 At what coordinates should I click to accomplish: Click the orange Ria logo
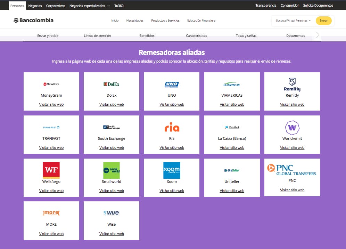(x=172, y=127)
